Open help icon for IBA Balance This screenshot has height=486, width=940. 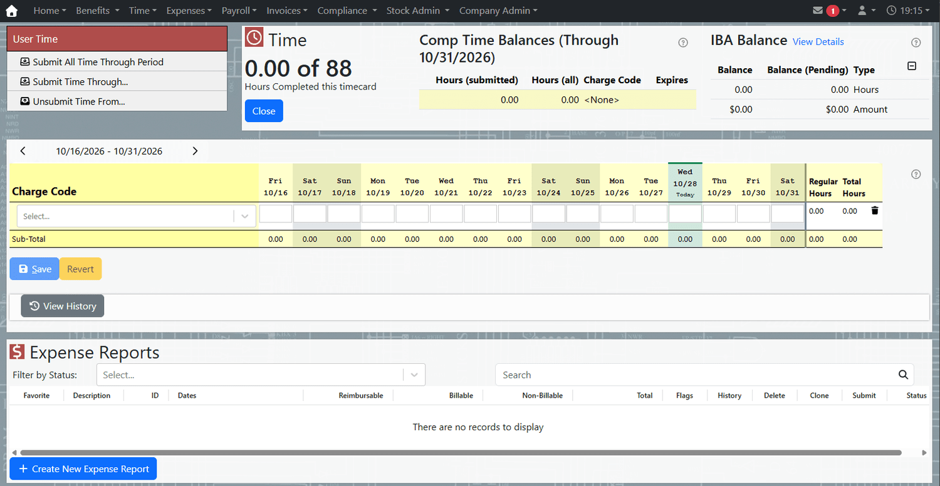click(x=916, y=43)
